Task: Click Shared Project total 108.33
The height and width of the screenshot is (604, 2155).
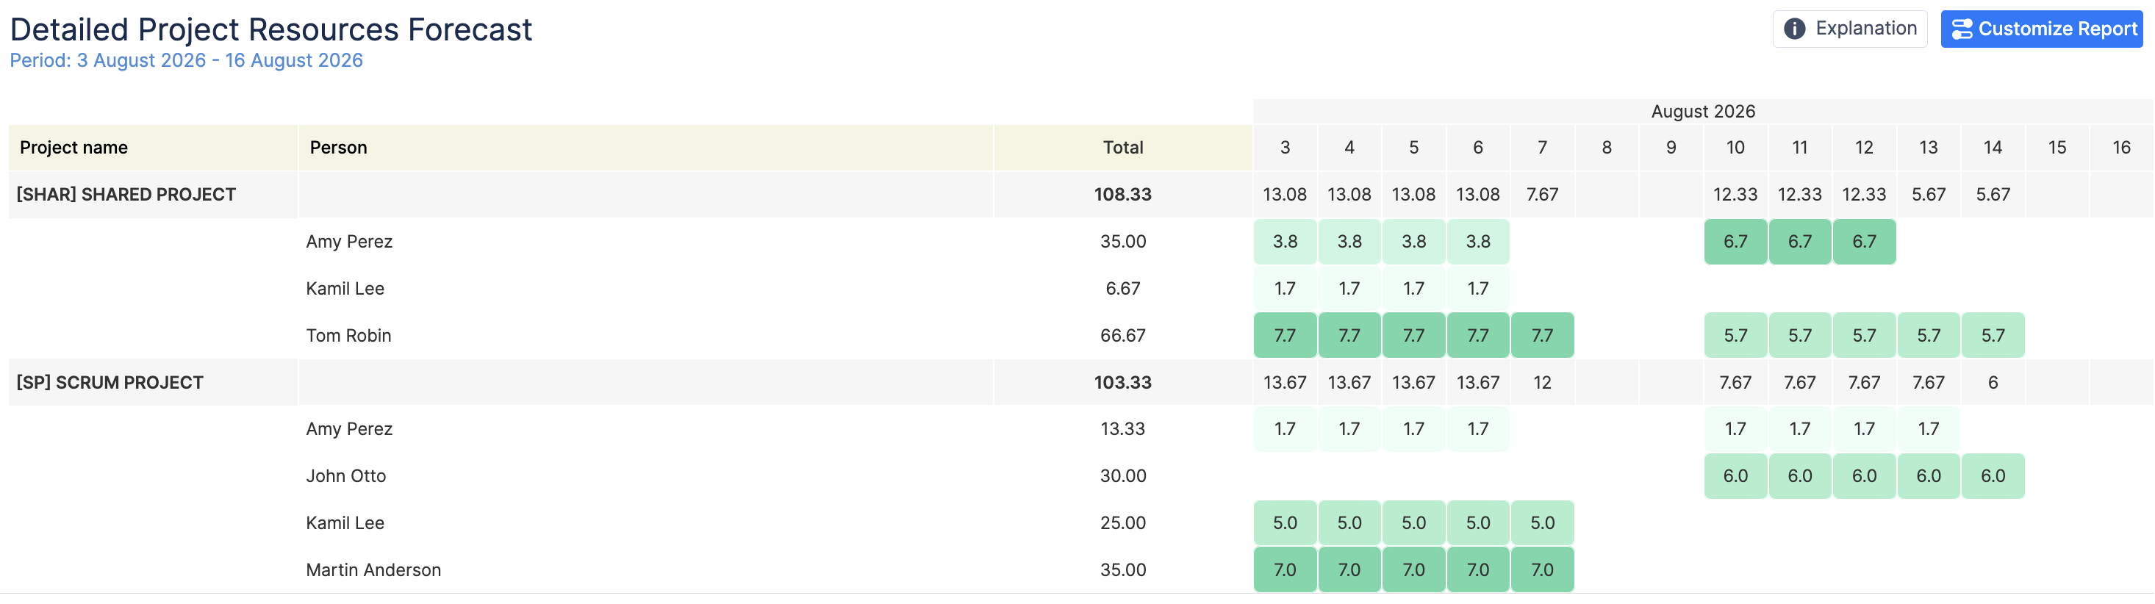Action: [x=1122, y=195]
